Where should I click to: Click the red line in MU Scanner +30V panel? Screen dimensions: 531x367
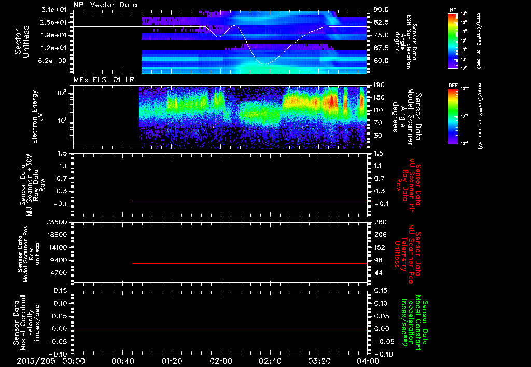[x=249, y=201]
